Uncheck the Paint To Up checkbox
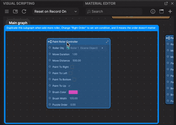176x125 pixels. pyautogui.click(x=70, y=86)
